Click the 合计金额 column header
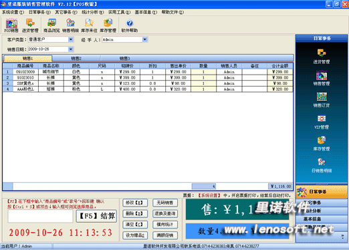The image size is (349, 250). pos(280,66)
